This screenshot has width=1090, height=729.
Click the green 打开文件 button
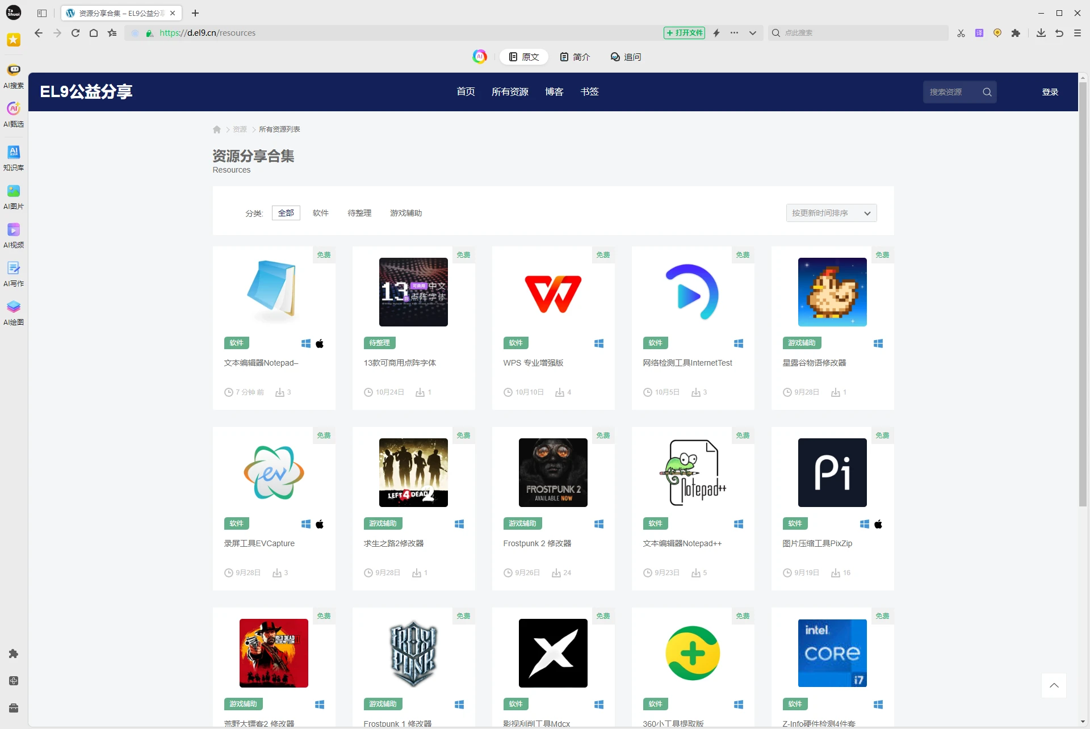(684, 33)
